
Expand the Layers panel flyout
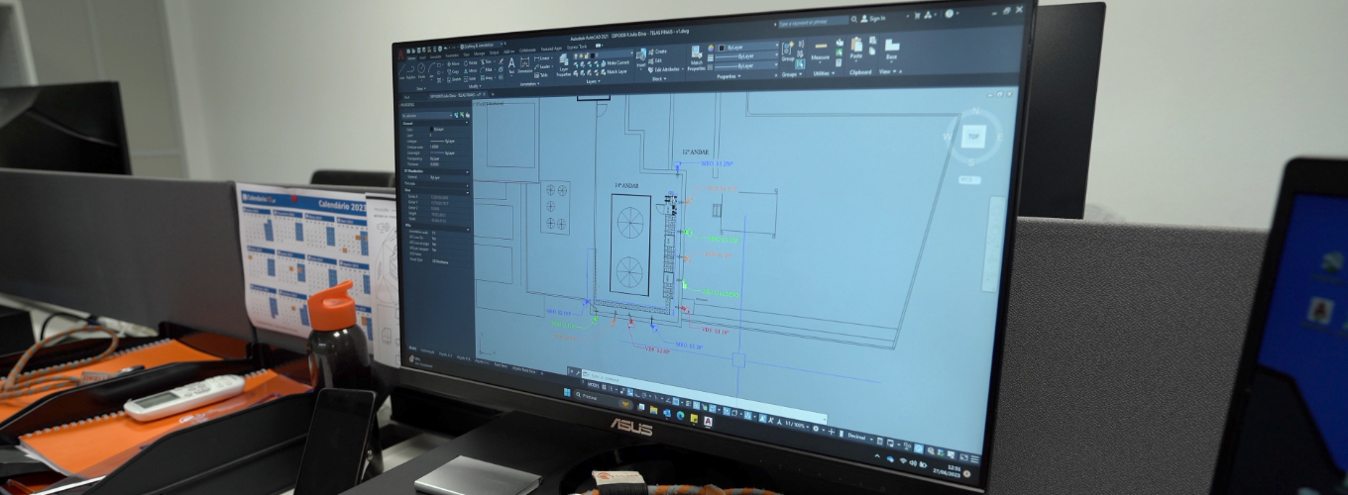594,81
